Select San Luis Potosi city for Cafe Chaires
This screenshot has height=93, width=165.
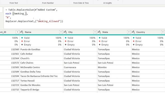tap(80, 63)
